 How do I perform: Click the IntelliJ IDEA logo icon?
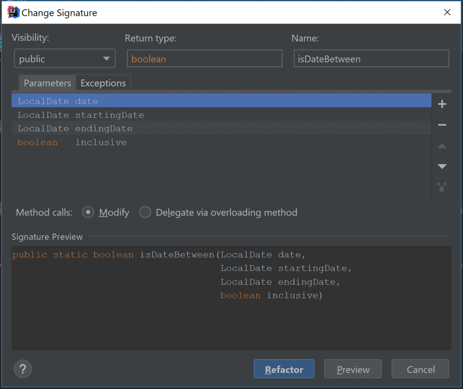[x=13, y=12]
